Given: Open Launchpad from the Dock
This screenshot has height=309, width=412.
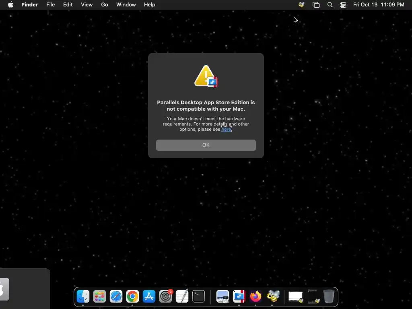Looking at the screenshot, I should [x=100, y=297].
